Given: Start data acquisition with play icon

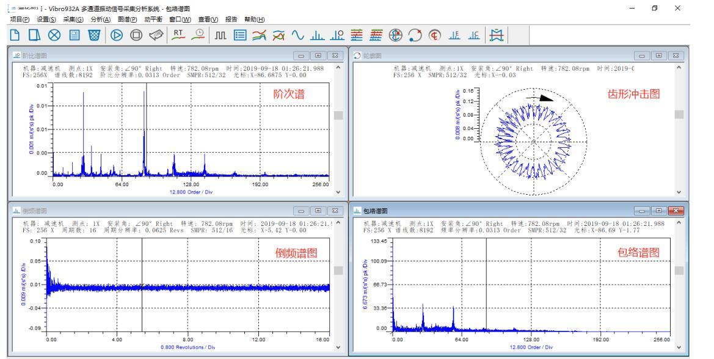Looking at the screenshot, I should point(117,35).
